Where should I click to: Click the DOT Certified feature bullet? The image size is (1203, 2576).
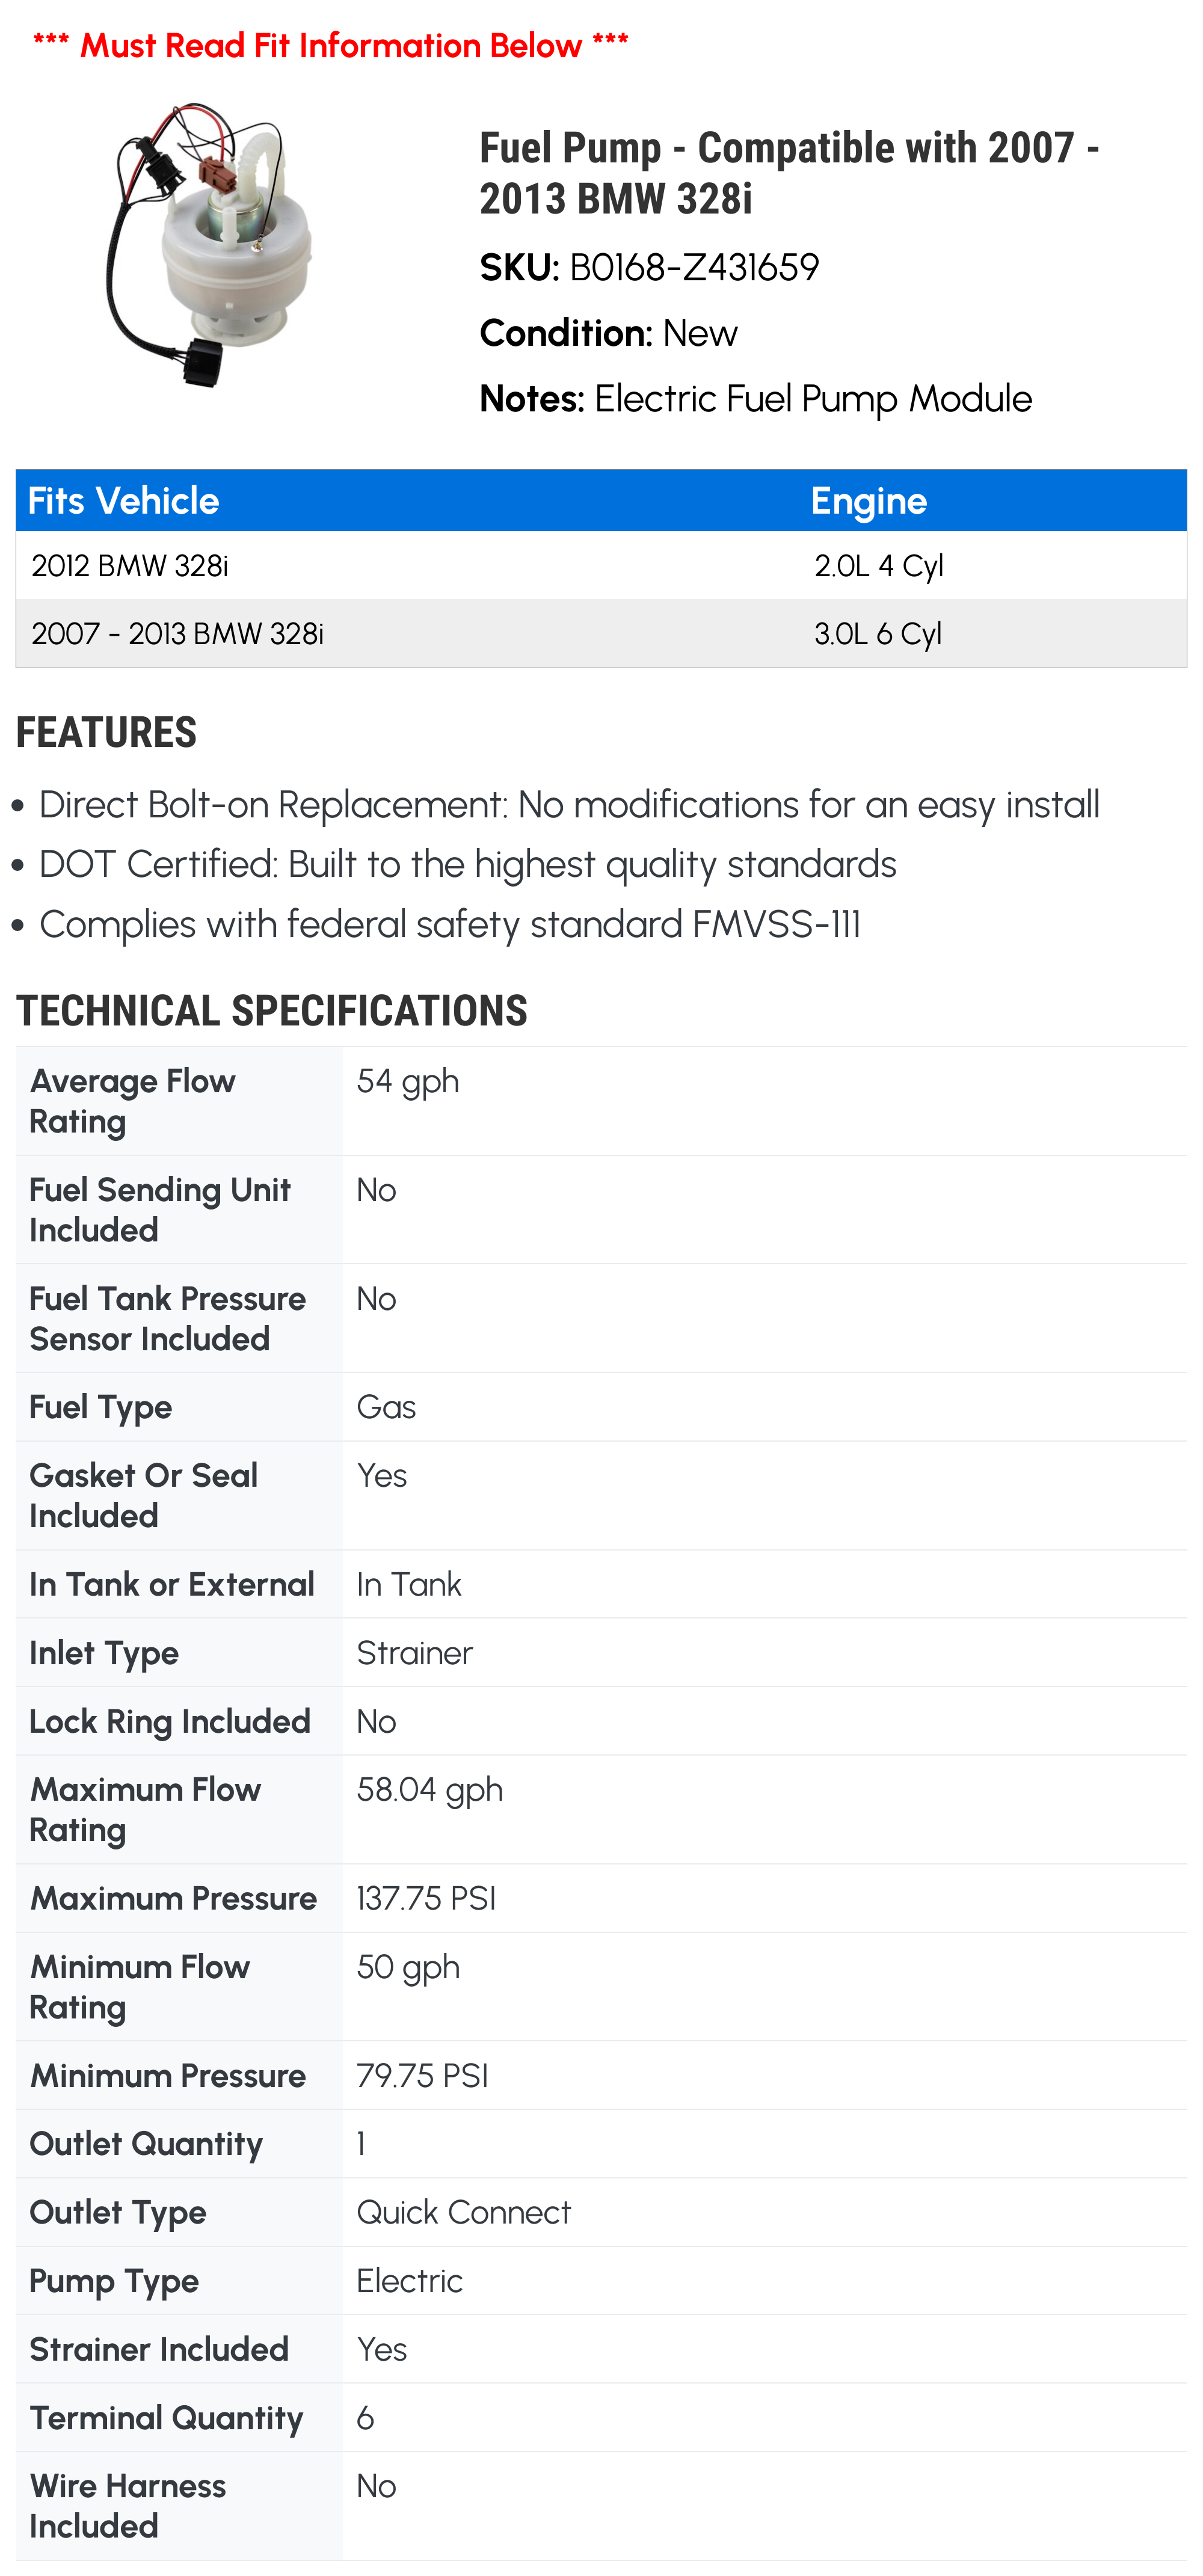pos(467,865)
